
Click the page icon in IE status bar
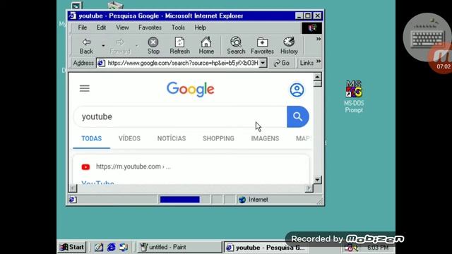tap(73, 200)
